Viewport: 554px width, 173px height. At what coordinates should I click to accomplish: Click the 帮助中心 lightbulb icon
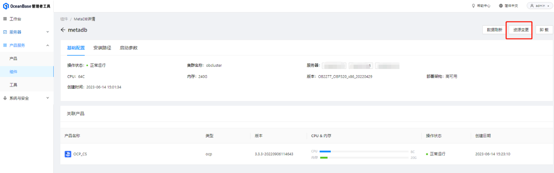coord(474,6)
